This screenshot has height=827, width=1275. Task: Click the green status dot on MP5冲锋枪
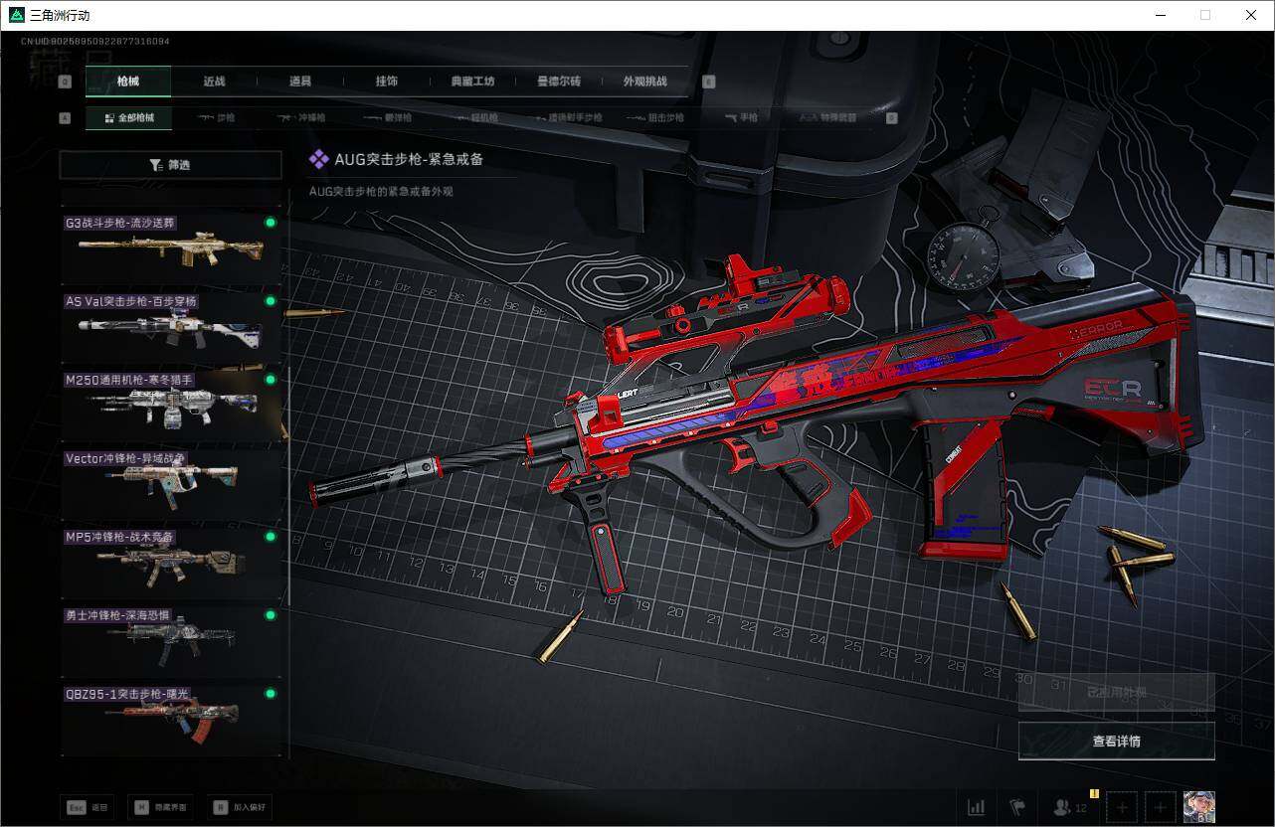click(x=270, y=537)
